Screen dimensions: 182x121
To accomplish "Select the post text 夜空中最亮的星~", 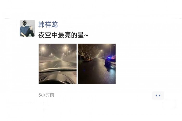I will (x=63, y=35).
